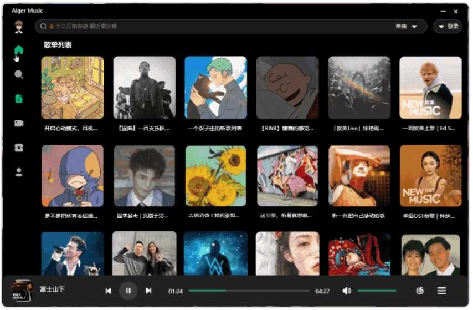Open the concert crowd rainbow playlist
This screenshot has height=310, width=473.
pos(359,88)
